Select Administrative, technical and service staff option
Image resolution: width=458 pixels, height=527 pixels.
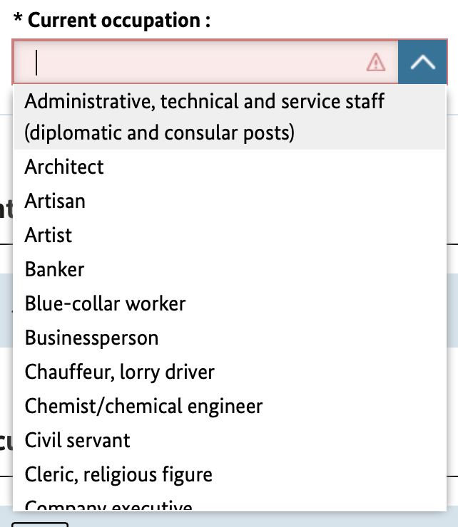204,117
